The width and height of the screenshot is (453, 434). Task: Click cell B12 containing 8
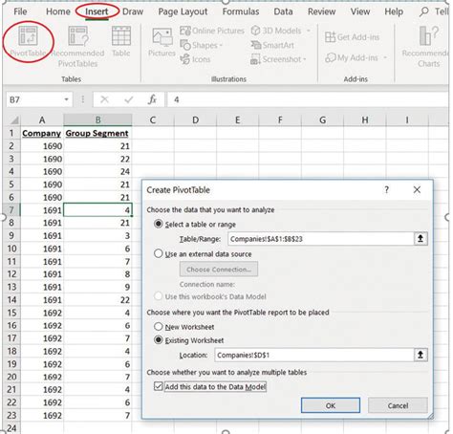pyautogui.click(x=97, y=274)
